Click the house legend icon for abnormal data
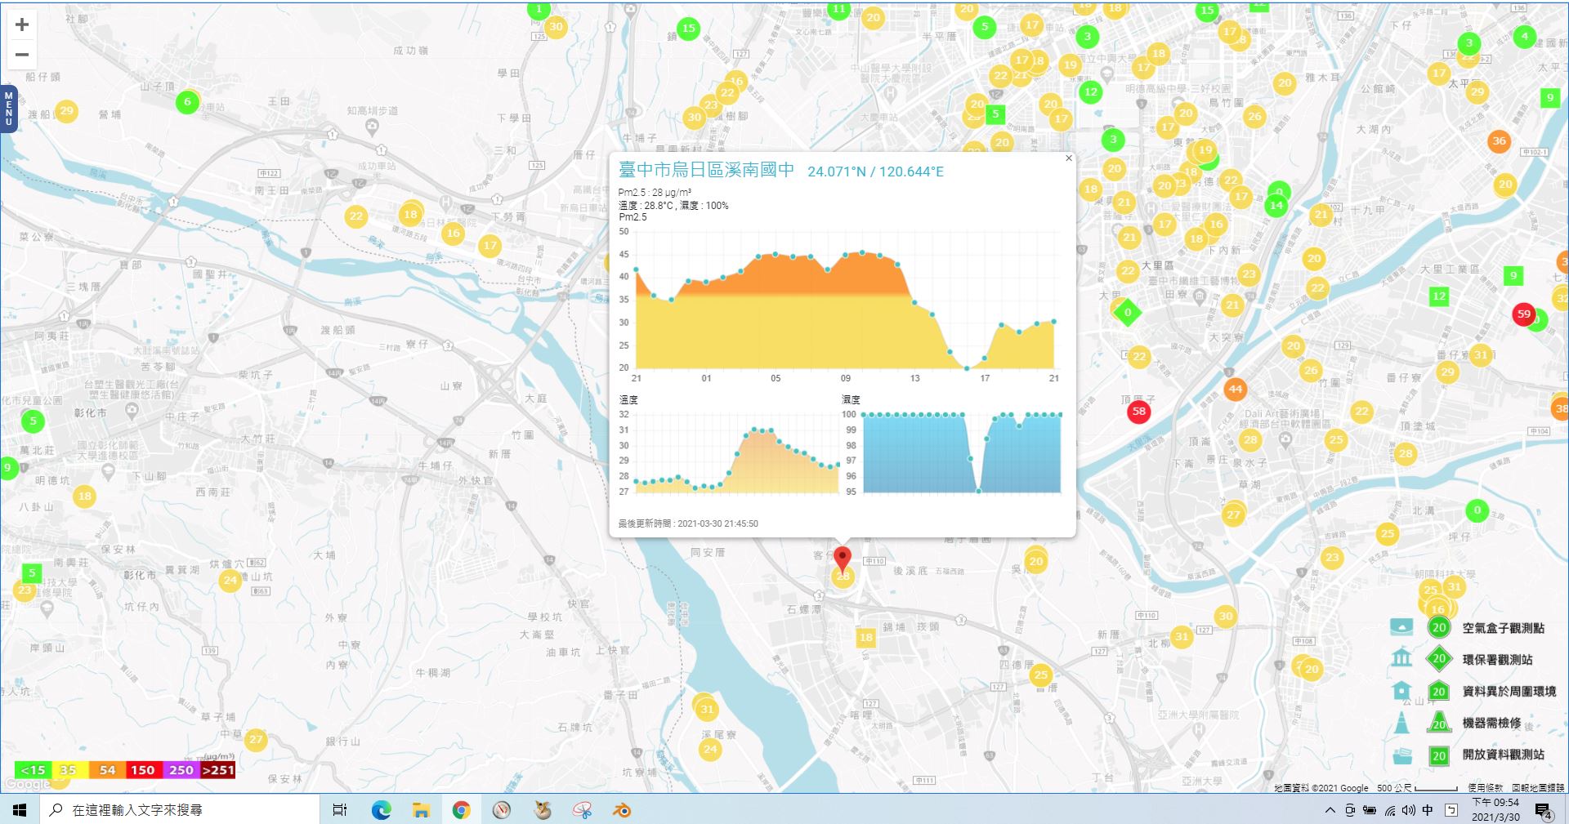This screenshot has width=1569, height=824. coord(1401,690)
